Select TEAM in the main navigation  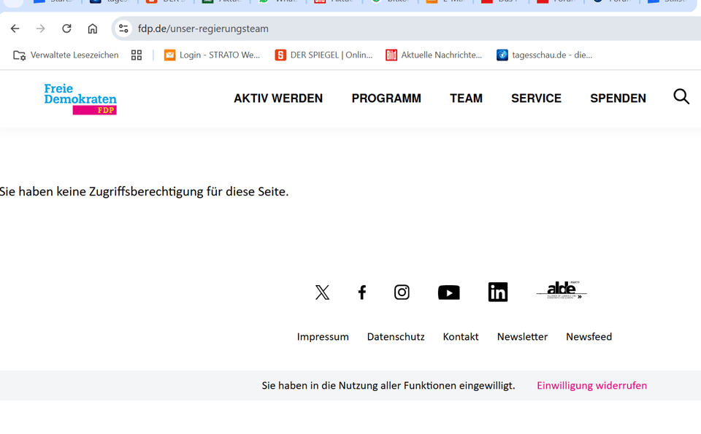466,98
